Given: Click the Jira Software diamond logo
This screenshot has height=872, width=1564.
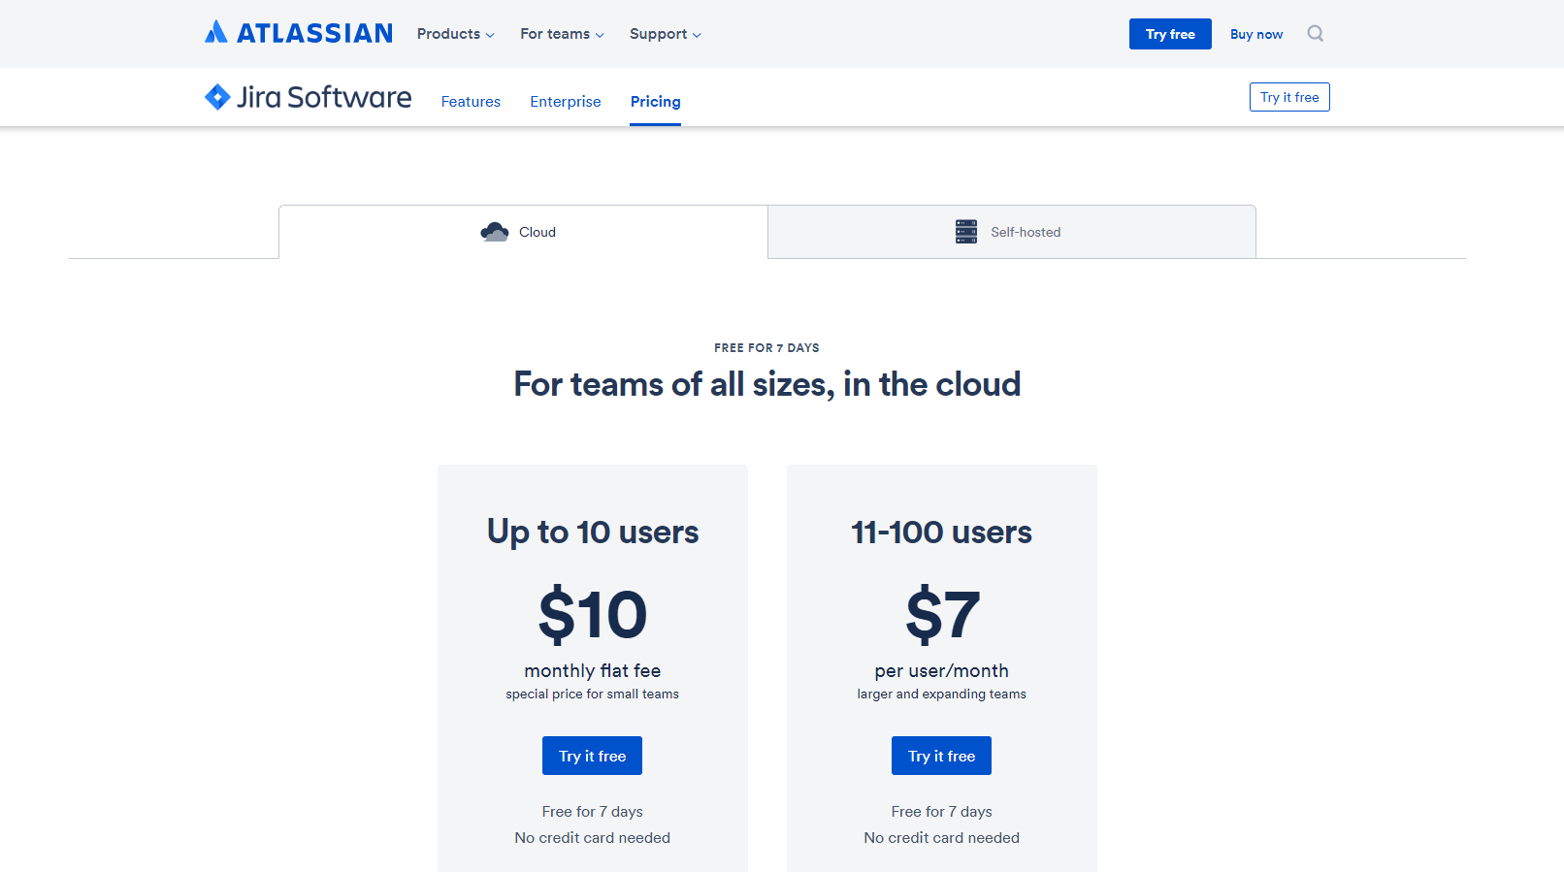Looking at the screenshot, I should click(x=217, y=97).
